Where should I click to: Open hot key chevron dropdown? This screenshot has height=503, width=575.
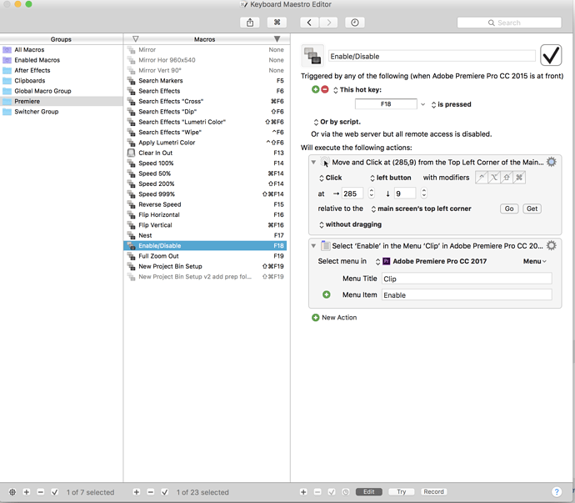(422, 104)
